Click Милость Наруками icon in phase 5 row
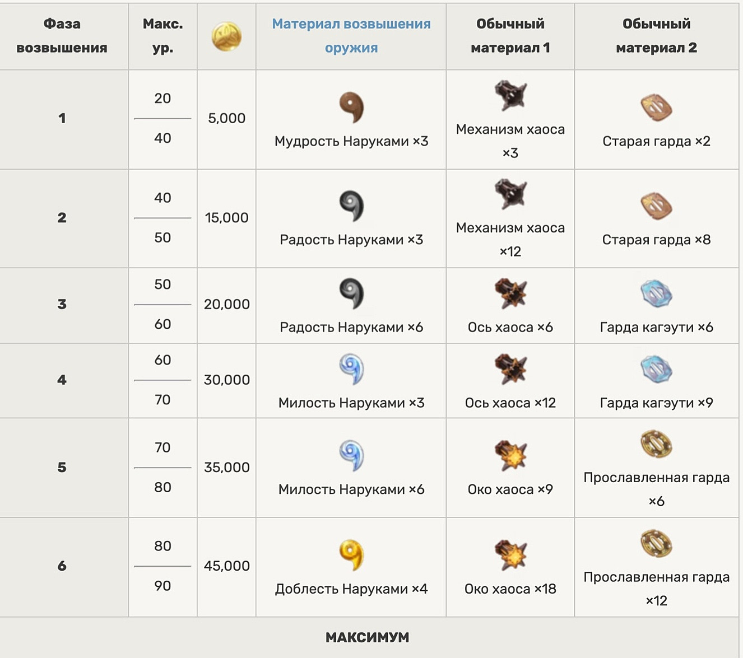 click(351, 455)
